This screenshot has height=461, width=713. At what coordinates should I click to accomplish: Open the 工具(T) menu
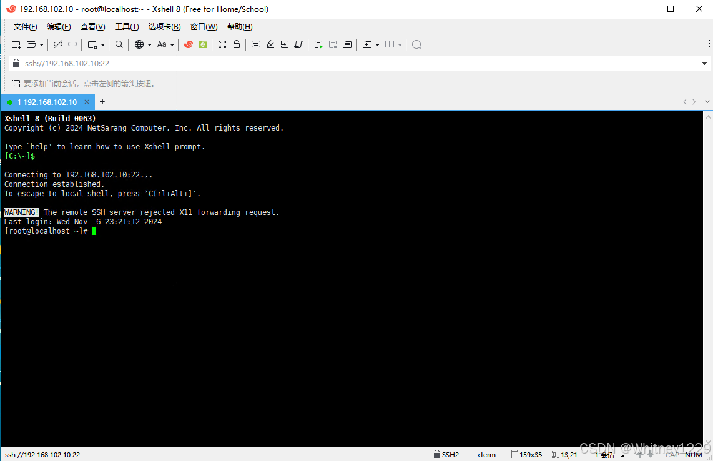(x=127, y=27)
